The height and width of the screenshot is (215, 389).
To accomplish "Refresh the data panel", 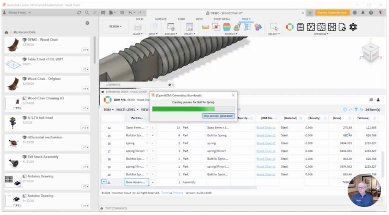I will pyautogui.click(x=79, y=12).
